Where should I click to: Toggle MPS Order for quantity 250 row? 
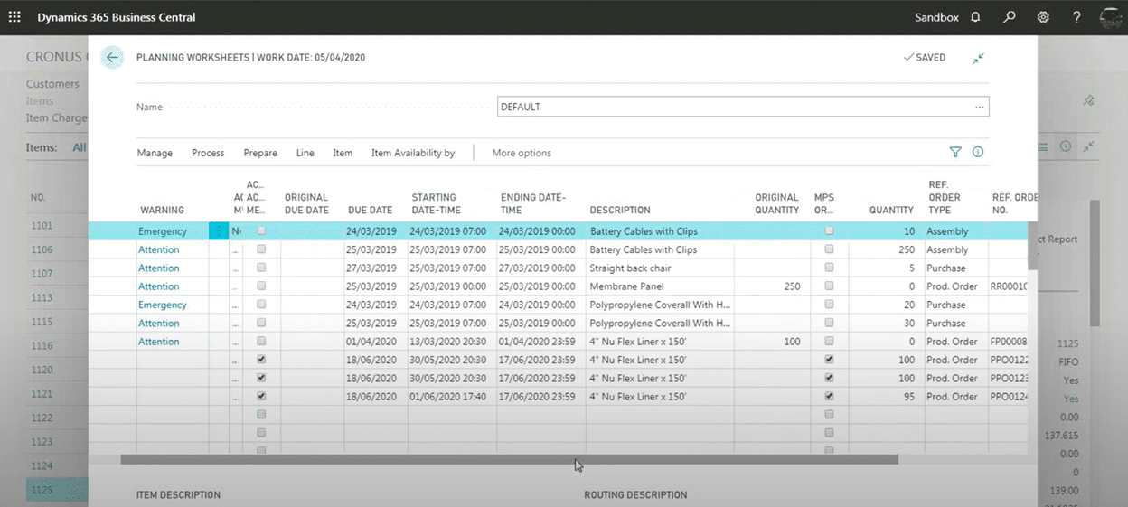point(829,249)
